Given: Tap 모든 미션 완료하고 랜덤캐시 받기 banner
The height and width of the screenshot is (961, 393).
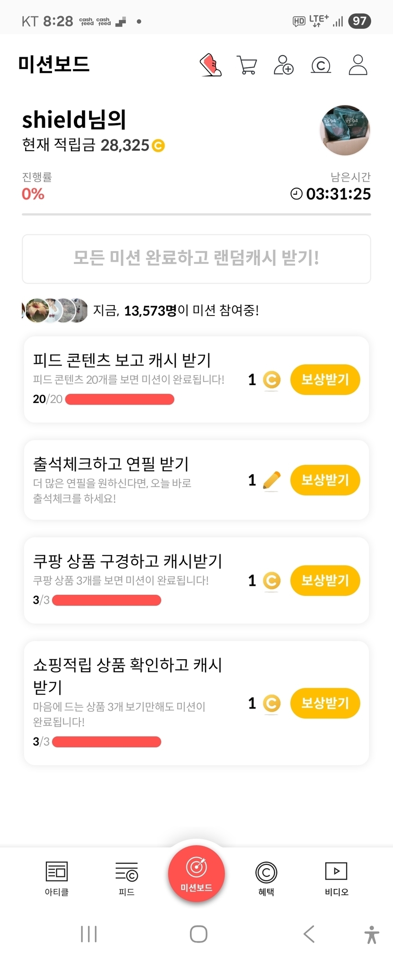Looking at the screenshot, I should click(x=196, y=259).
